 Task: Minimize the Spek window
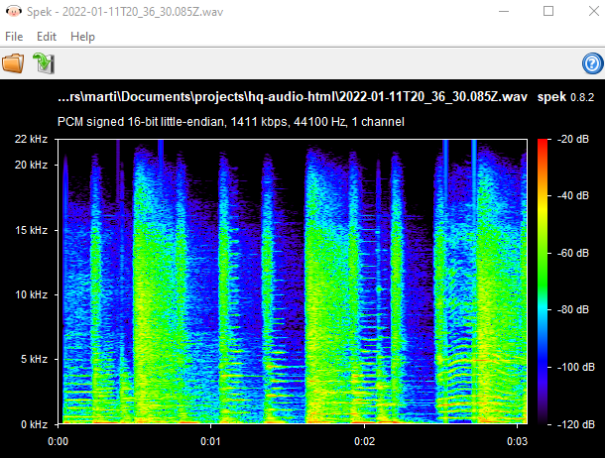click(x=504, y=11)
